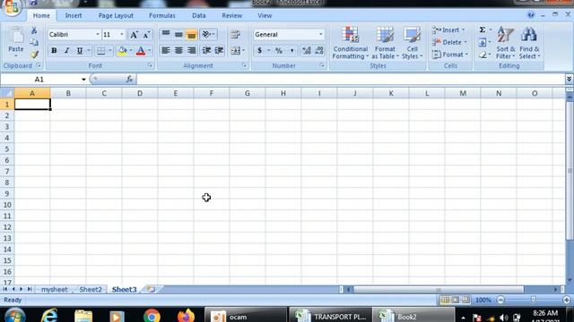574x322 pixels.
Task: Switch to the Insert ribbon tab
Action: pyautogui.click(x=74, y=16)
